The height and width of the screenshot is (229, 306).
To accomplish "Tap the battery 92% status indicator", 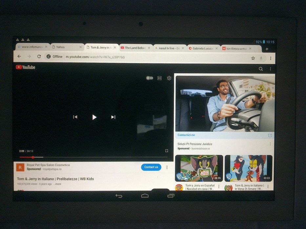I will 260,42.
